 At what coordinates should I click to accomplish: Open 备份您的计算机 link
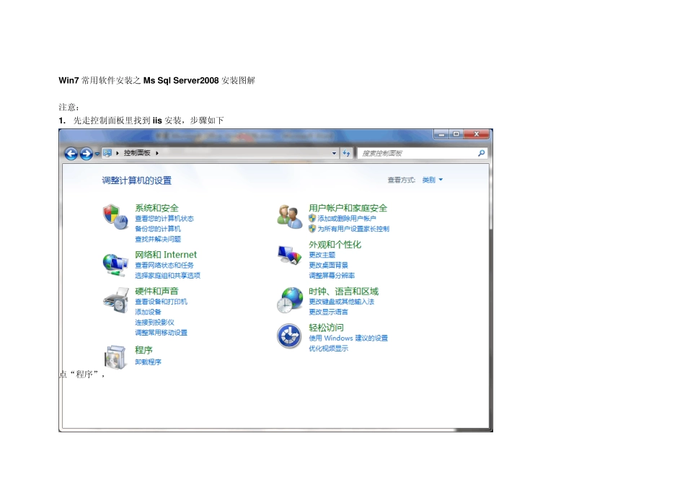158,229
